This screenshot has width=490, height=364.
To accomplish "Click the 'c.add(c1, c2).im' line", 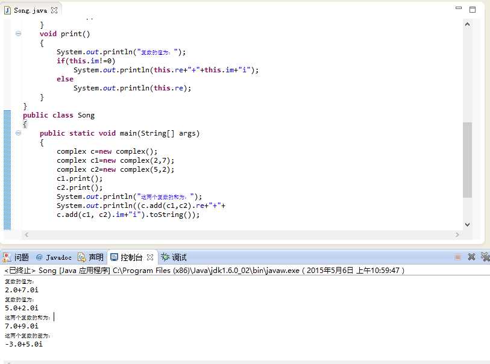I will point(128,215).
